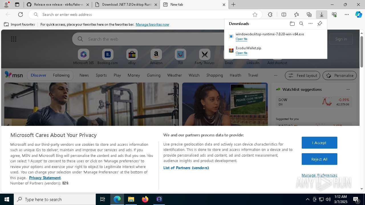Open Manage Preferences link
The image size is (365, 205).
(319, 175)
